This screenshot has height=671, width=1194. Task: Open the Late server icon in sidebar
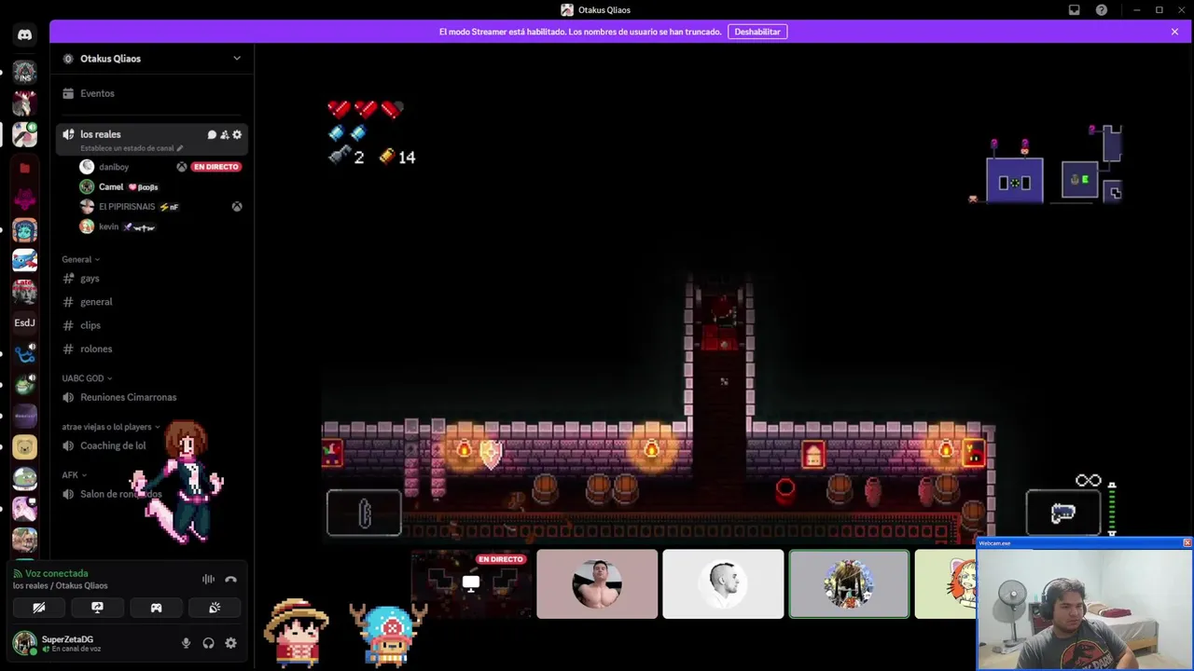pos(25,291)
